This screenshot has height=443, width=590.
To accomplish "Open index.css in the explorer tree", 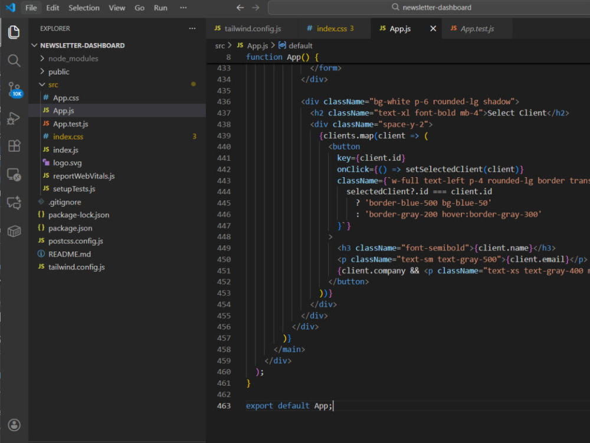I will click(x=117, y=137).
